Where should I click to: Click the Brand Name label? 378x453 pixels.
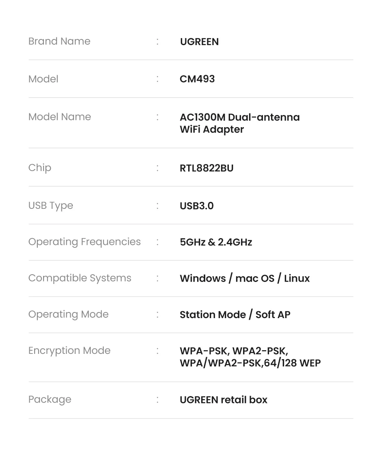59,41
